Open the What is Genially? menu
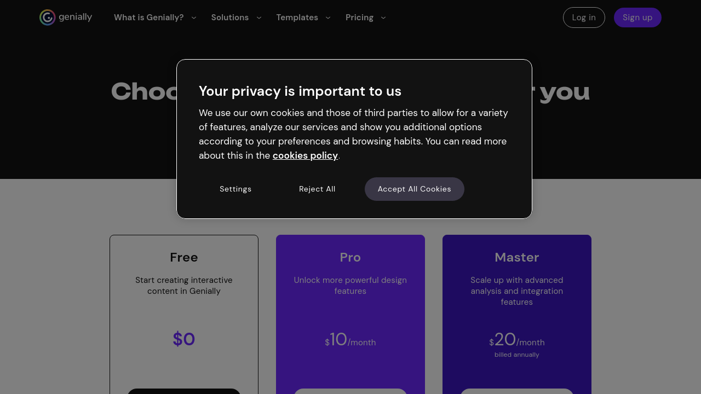The width and height of the screenshot is (701, 394). (x=148, y=18)
